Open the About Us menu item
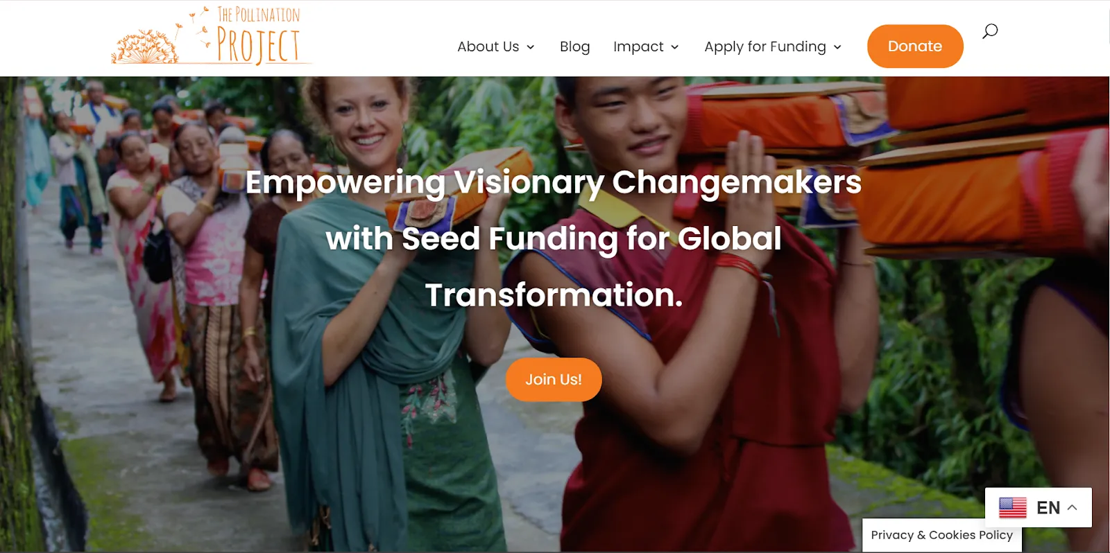1110x553 pixels. tap(488, 46)
